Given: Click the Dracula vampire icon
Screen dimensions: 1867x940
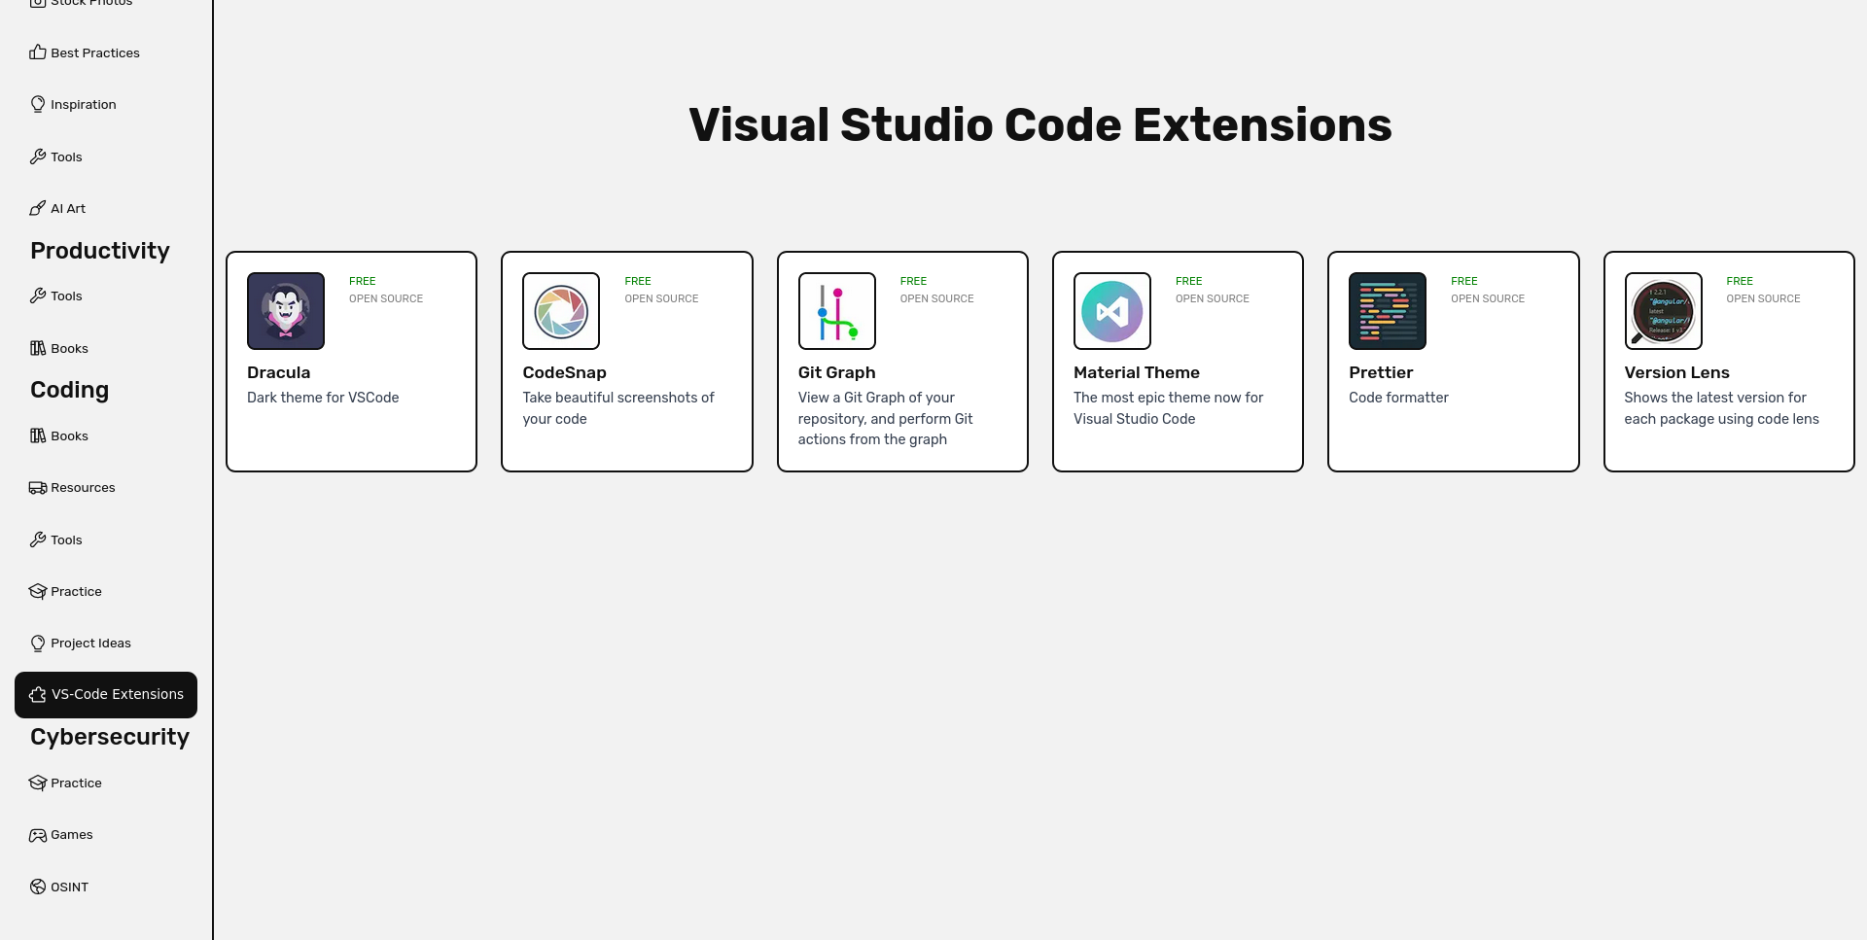Looking at the screenshot, I should click(x=286, y=311).
